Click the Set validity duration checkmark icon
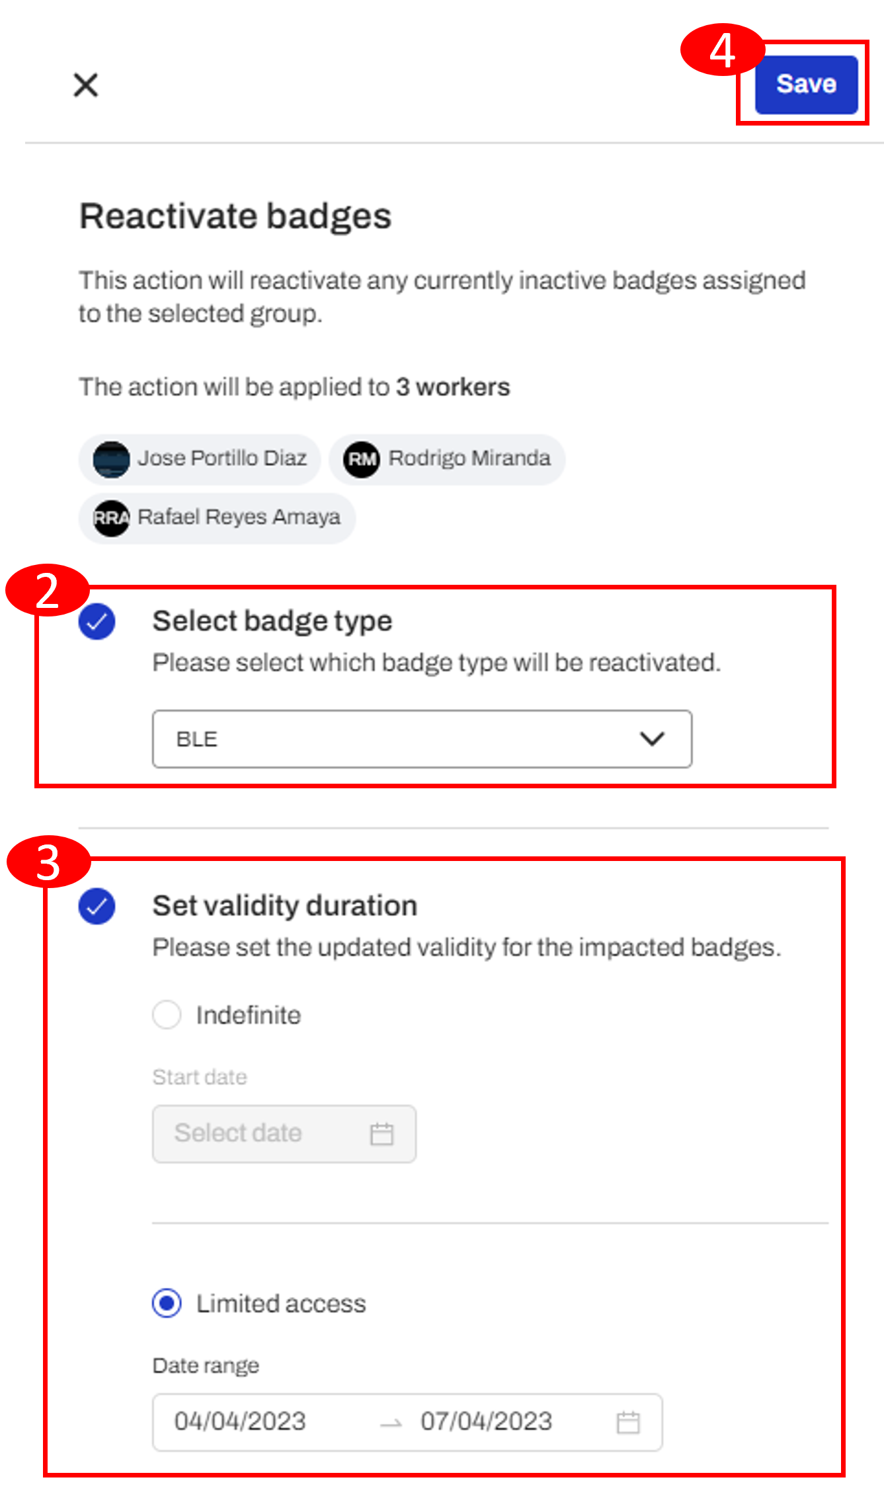This screenshot has width=884, height=1496. 97,906
